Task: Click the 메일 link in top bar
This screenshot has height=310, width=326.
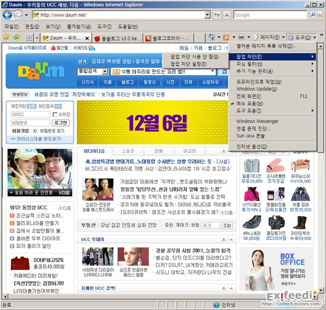Action: [184, 48]
